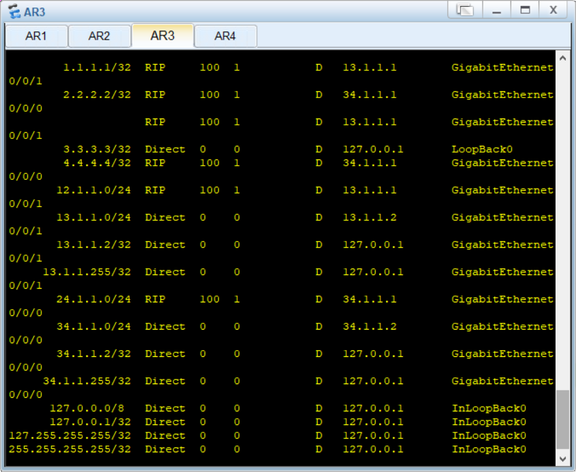This screenshot has height=472, width=576.
Task: Minimize the AR3 window
Action: (497, 10)
